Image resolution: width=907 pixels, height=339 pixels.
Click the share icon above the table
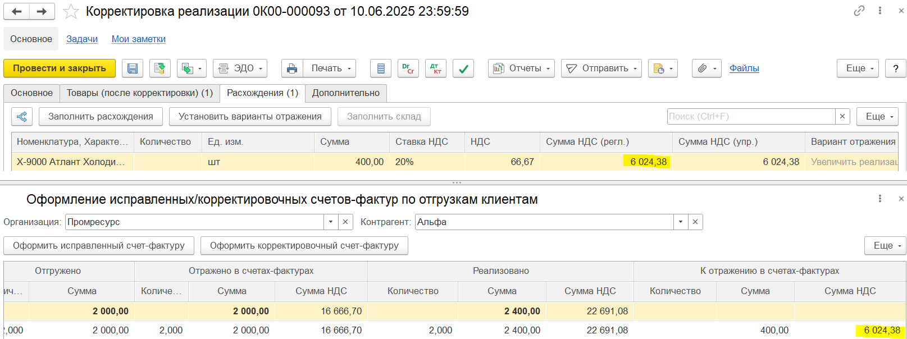pyautogui.click(x=22, y=117)
